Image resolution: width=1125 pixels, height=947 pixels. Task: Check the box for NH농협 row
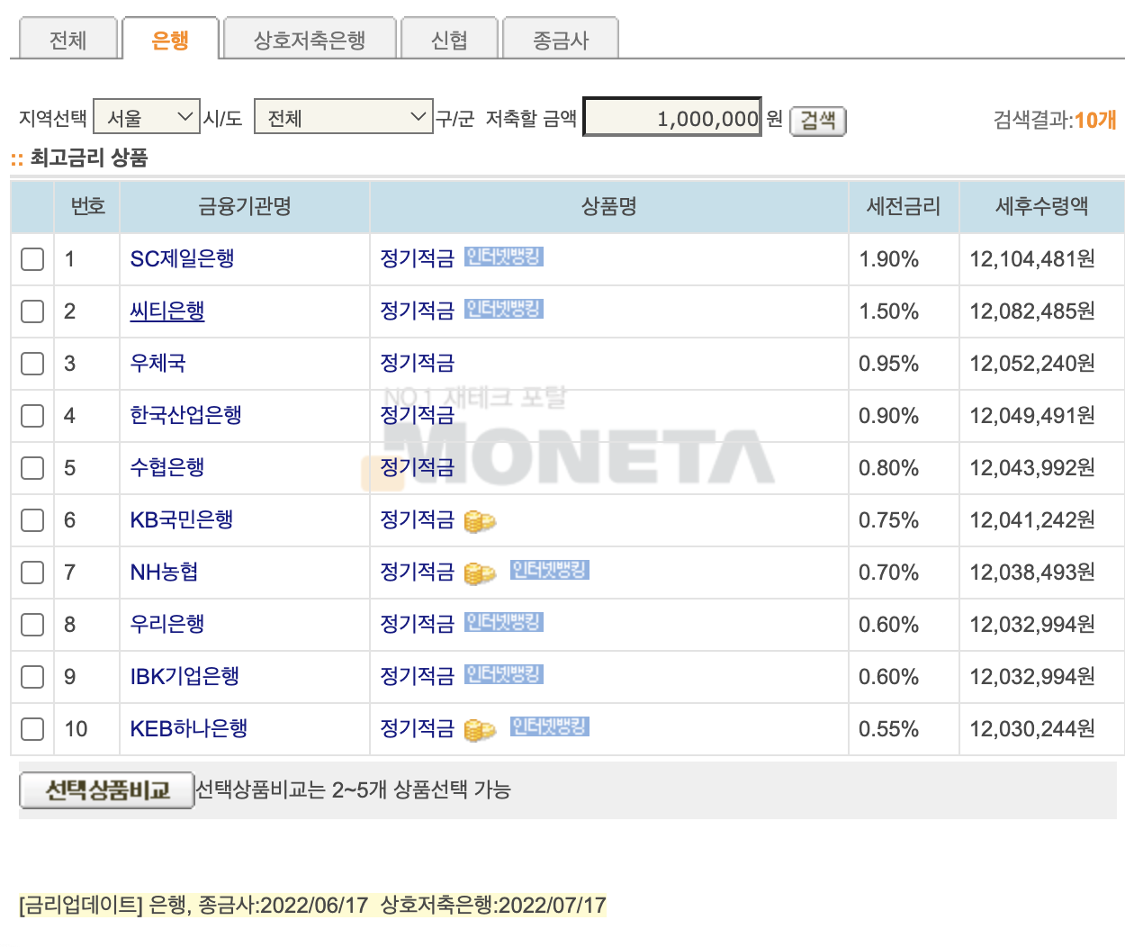pyautogui.click(x=32, y=573)
